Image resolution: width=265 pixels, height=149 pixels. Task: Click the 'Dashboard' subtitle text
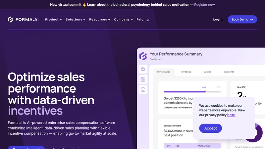[x=156, y=59]
